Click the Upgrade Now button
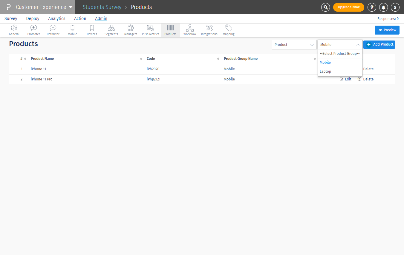 click(348, 7)
